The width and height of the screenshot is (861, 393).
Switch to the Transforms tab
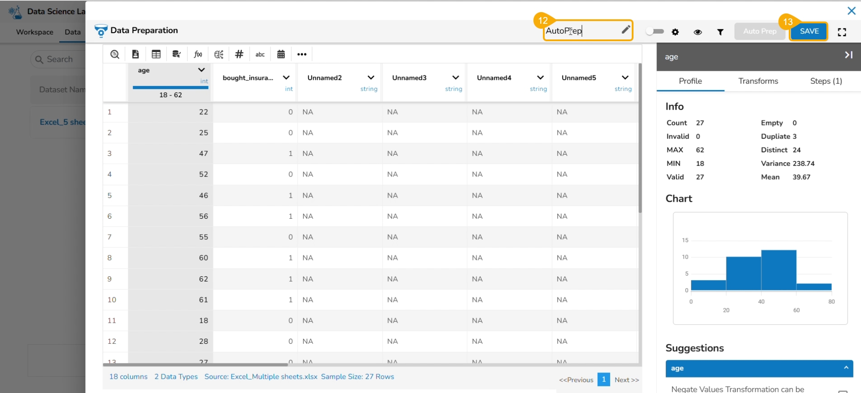(x=758, y=81)
